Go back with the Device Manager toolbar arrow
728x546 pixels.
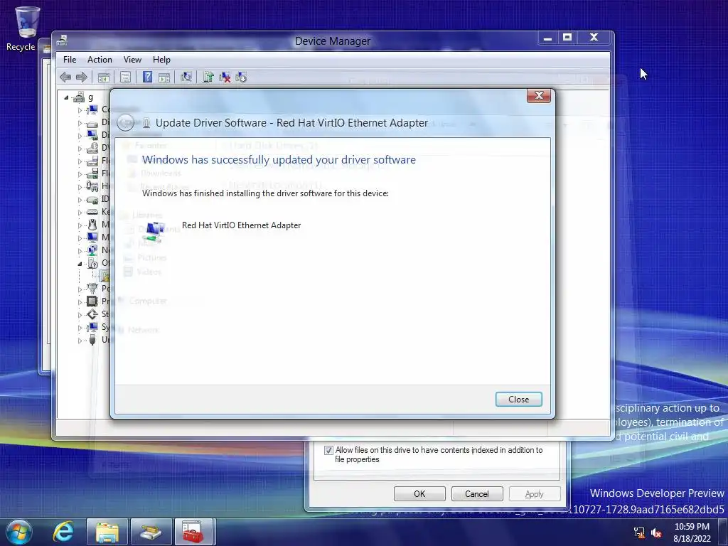click(x=65, y=77)
